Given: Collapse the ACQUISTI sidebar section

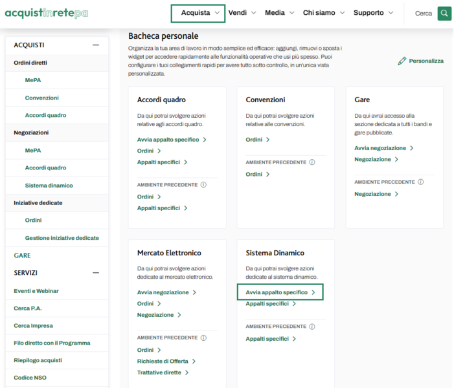Looking at the screenshot, I should (96, 45).
